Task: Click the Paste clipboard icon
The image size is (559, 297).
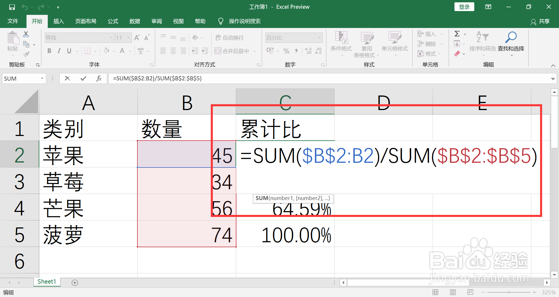Action: click(x=13, y=38)
